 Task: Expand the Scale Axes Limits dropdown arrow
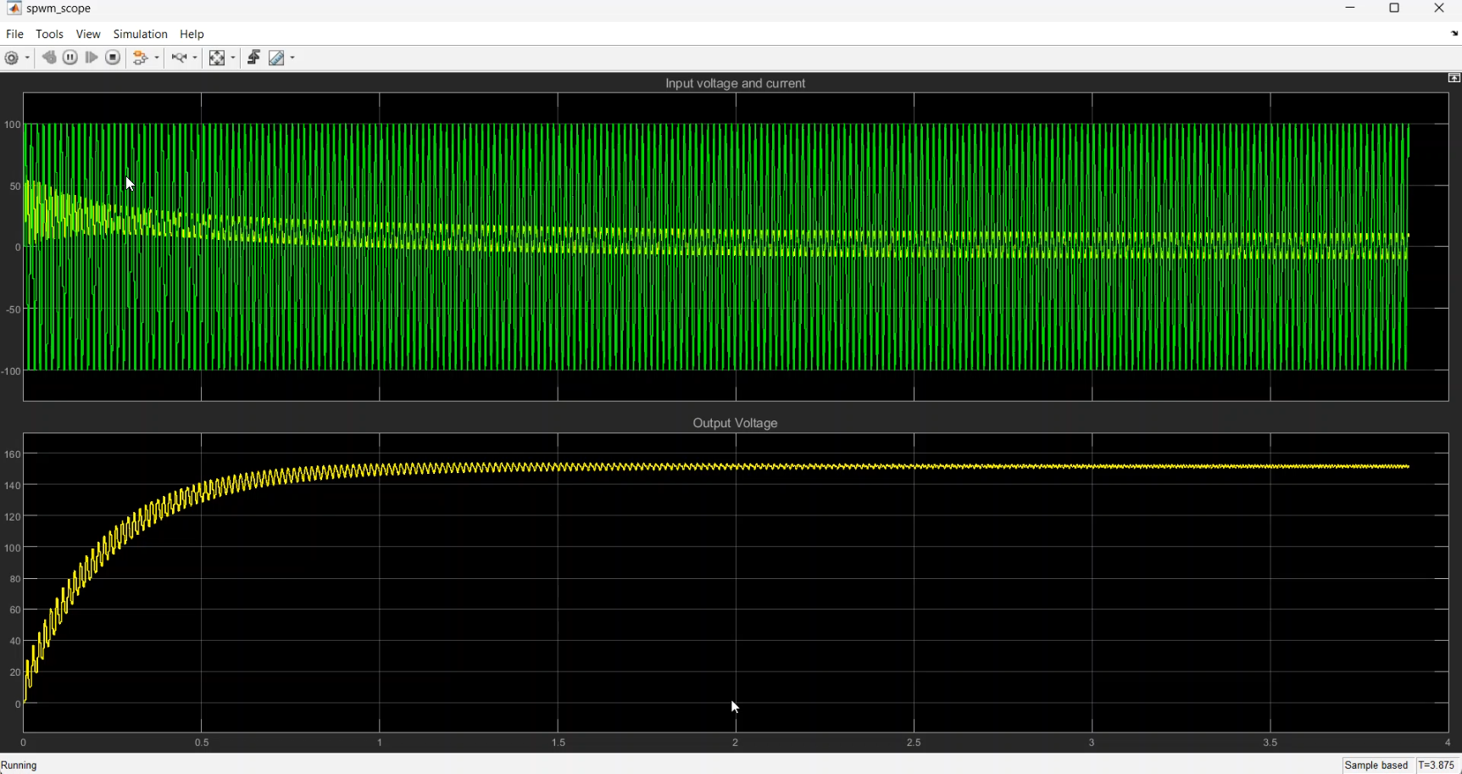232,58
